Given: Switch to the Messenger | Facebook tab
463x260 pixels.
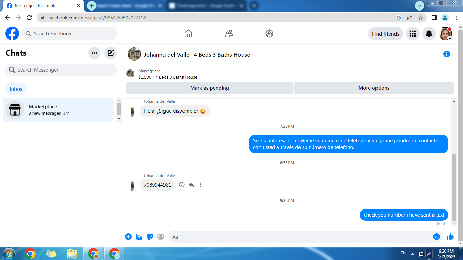Looking at the screenshot, I should [43, 6].
